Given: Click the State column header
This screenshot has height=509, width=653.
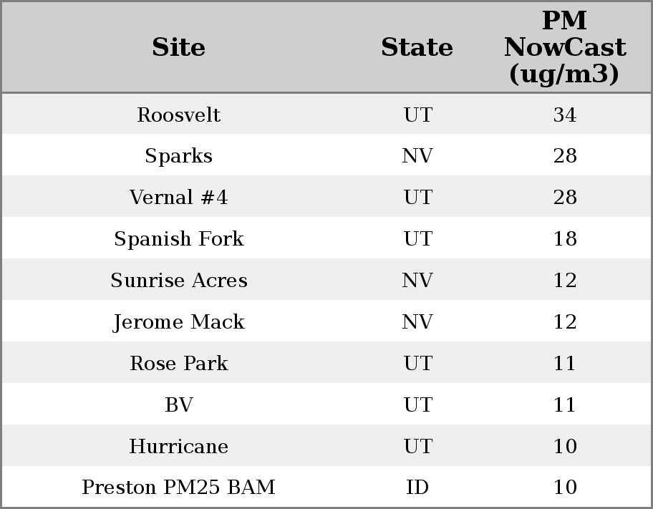Looking at the screenshot, I should [417, 47].
